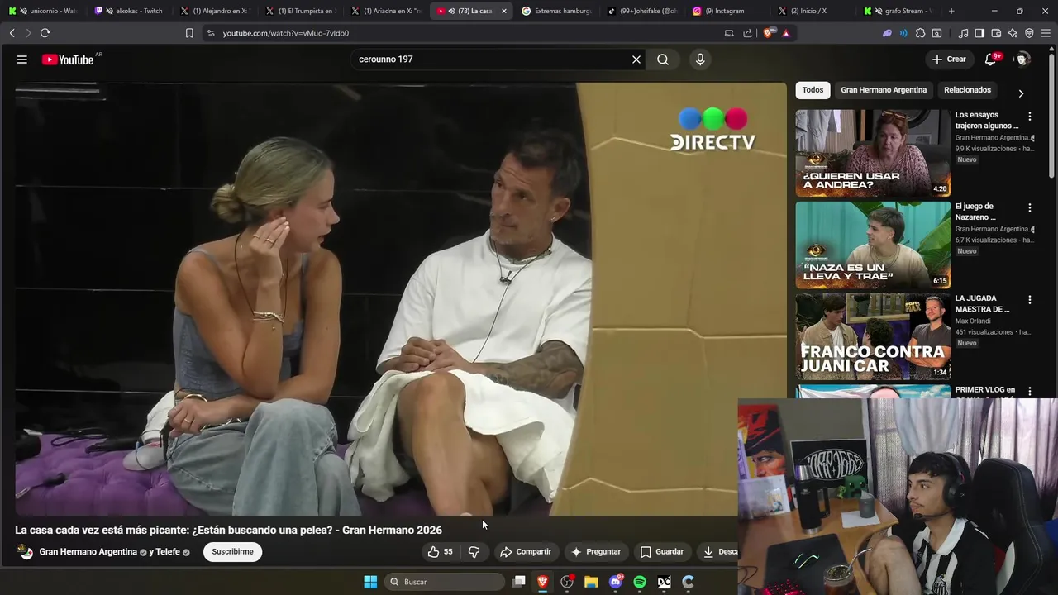Reload the current page
This screenshot has width=1058, height=595.
(x=45, y=33)
